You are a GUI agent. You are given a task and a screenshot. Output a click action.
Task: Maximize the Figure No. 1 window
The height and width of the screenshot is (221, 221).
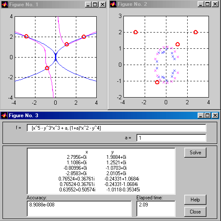95,5
